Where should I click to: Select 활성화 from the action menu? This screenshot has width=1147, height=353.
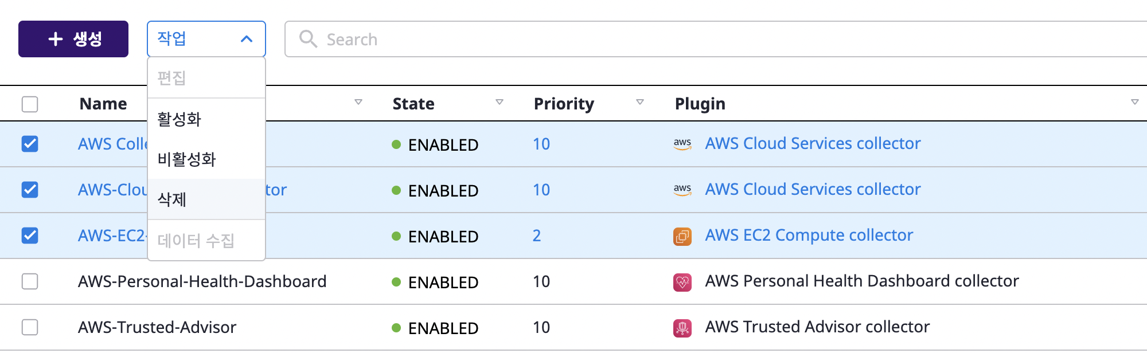(x=206, y=119)
